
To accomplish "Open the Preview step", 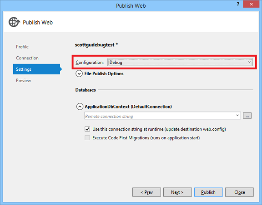I will click(23, 80).
